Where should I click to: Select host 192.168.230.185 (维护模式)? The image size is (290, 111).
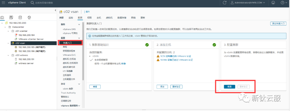(x=32, y=47)
